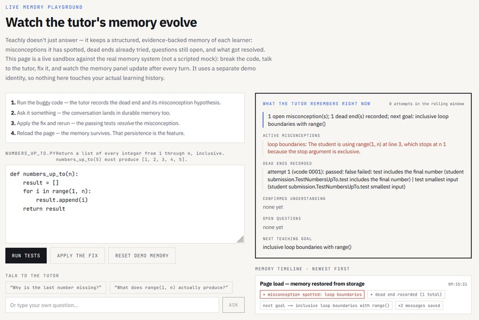The image size is (479, 320).
Task: Click WHAT THE TUTOR REMEMBERS RIGHT NOW header
Action: [x=317, y=104]
